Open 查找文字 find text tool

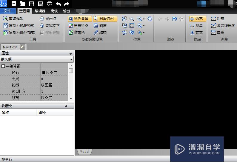pos(50,26)
